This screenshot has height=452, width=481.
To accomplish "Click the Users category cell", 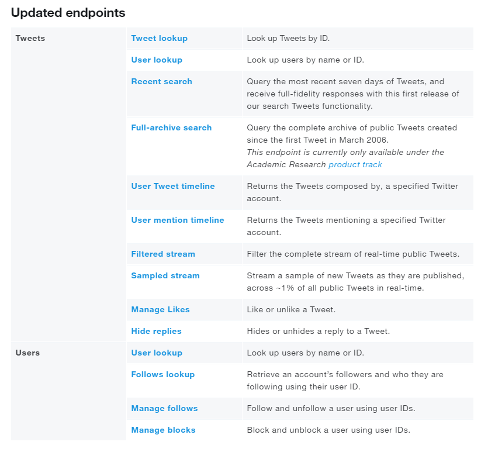I will (27, 353).
